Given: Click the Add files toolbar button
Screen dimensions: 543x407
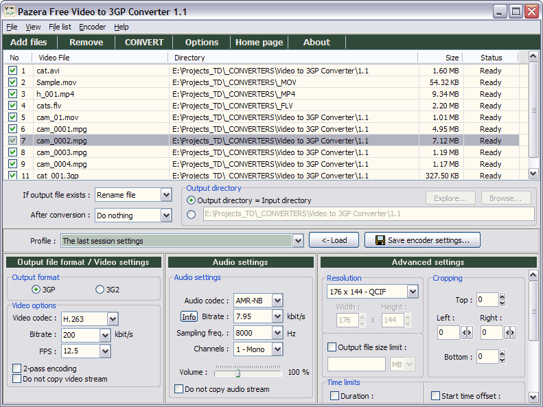Looking at the screenshot, I should 29,43.
